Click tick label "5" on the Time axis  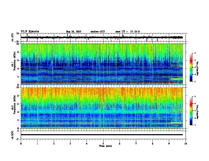tap(103, 144)
